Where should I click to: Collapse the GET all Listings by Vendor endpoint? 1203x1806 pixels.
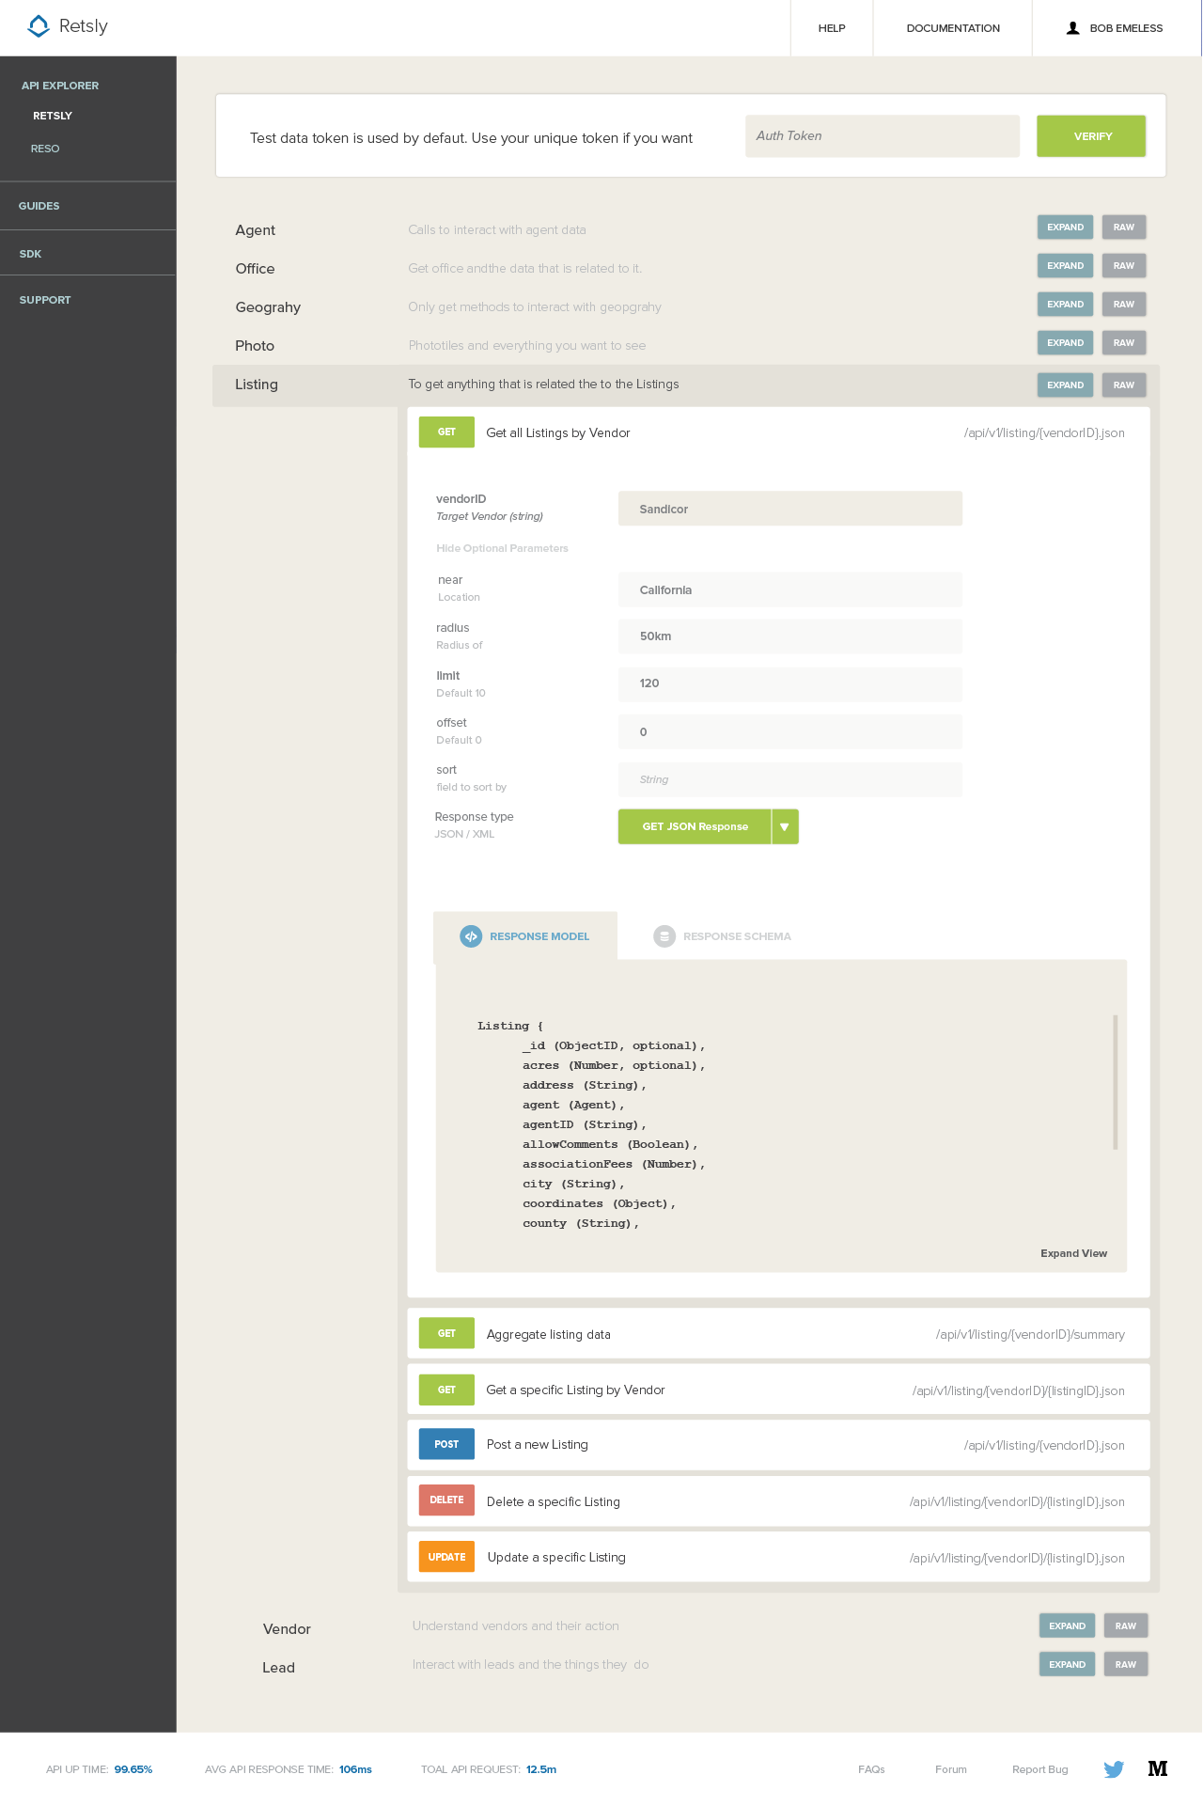(x=778, y=432)
